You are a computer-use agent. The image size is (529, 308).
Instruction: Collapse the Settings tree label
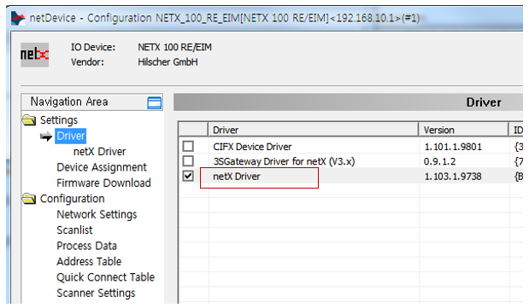point(59,120)
